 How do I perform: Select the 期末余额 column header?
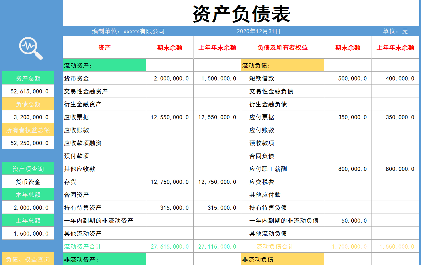pos(169,47)
